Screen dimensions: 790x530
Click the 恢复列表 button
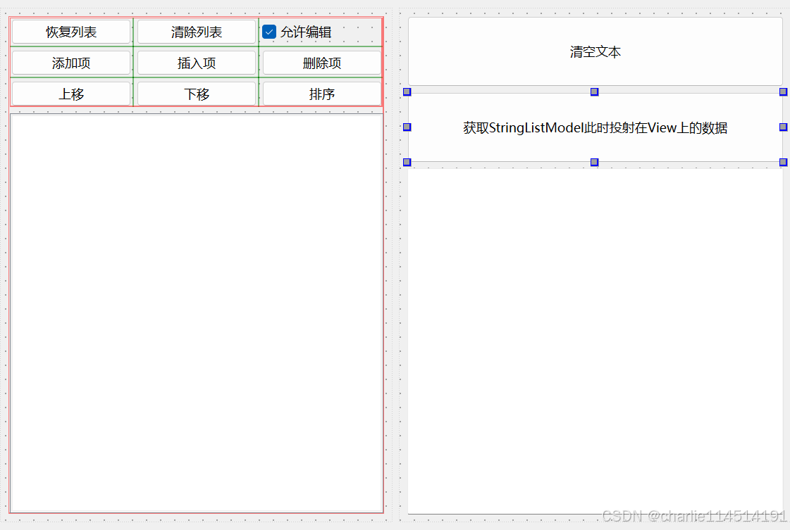(x=71, y=32)
